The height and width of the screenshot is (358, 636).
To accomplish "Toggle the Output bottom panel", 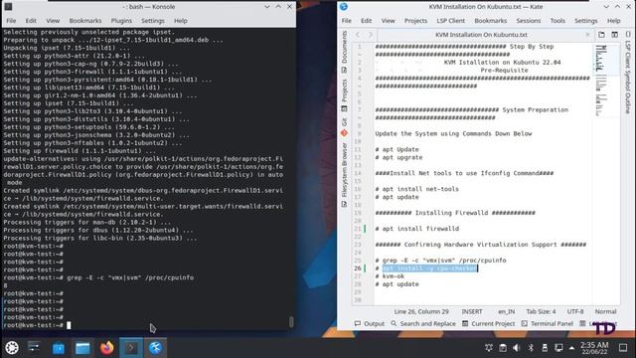I will (369, 324).
